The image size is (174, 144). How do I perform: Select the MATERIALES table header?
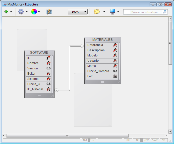point(103,40)
